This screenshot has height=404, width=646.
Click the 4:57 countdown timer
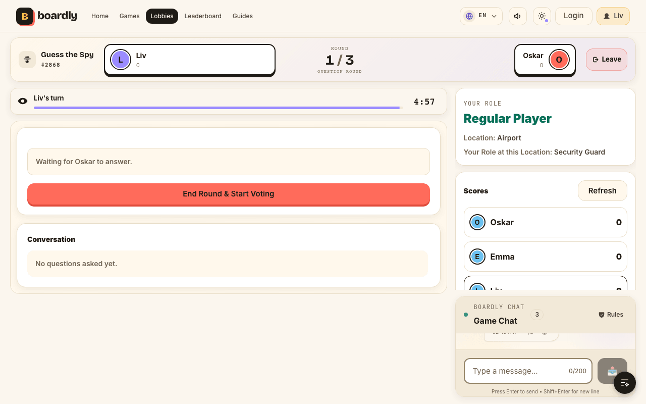click(x=424, y=102)
